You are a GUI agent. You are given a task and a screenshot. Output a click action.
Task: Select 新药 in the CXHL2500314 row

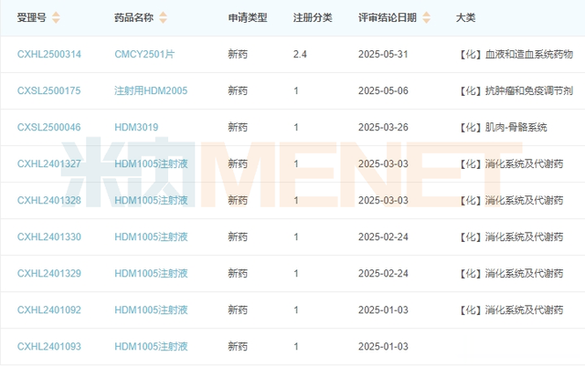[238, 55]
